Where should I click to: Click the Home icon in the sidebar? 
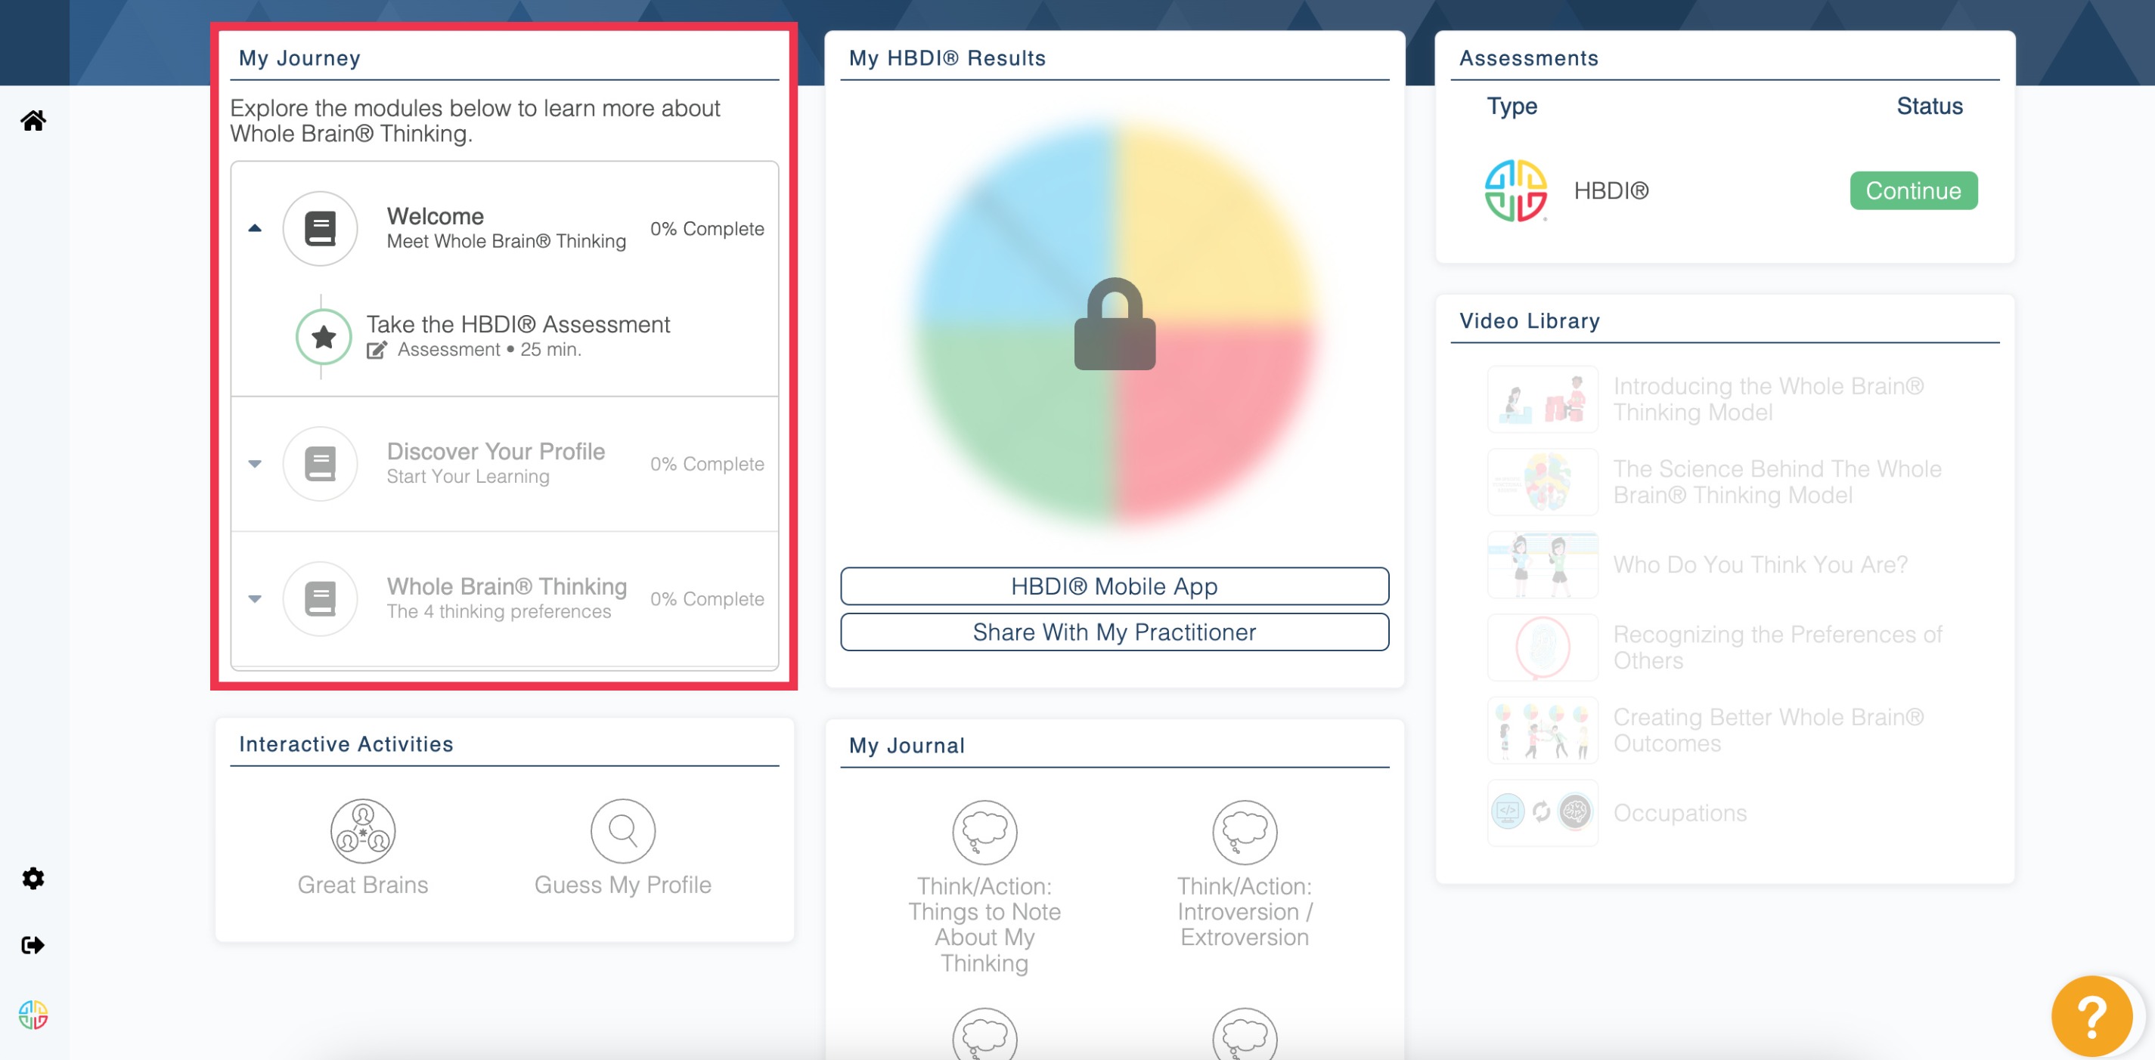pyautogui.click(x=33, y=119)
